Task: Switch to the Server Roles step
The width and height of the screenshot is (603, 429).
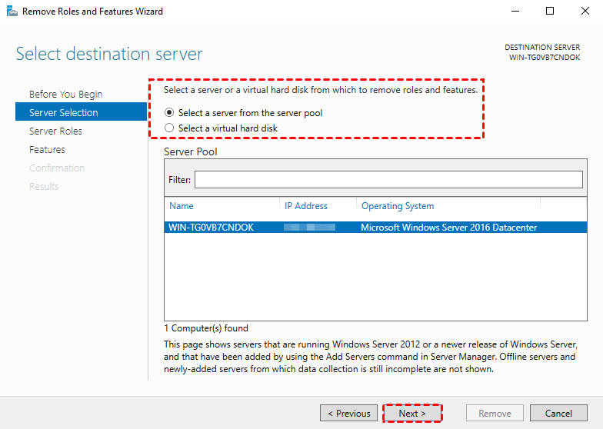Action: pos(55,131)
